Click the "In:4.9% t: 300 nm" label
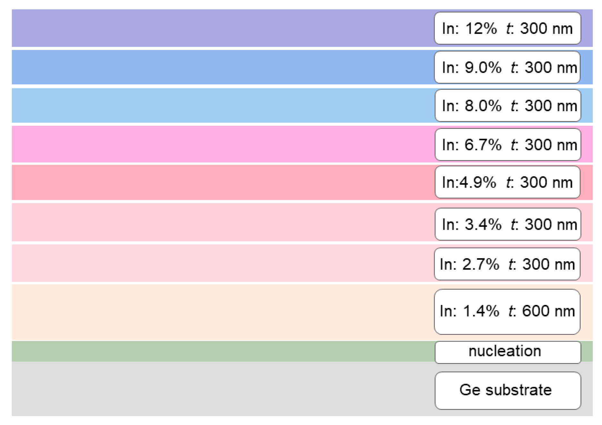 click(507, 182)
